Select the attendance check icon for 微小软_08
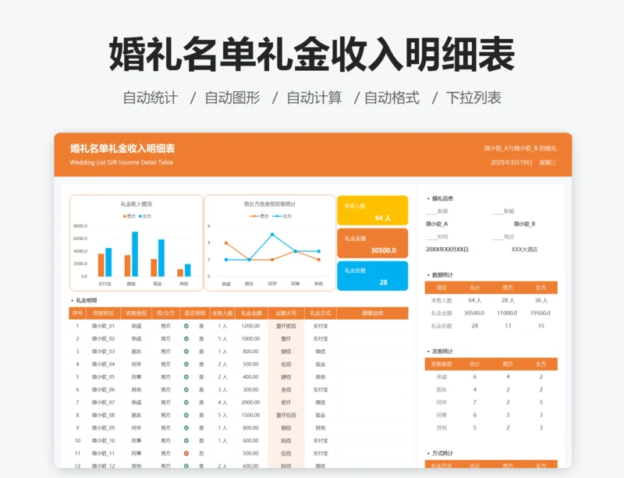The width and height of the screenshot is (624, 478). (186, 415)
